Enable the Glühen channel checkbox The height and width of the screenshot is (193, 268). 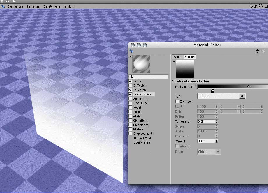[131, 129]
